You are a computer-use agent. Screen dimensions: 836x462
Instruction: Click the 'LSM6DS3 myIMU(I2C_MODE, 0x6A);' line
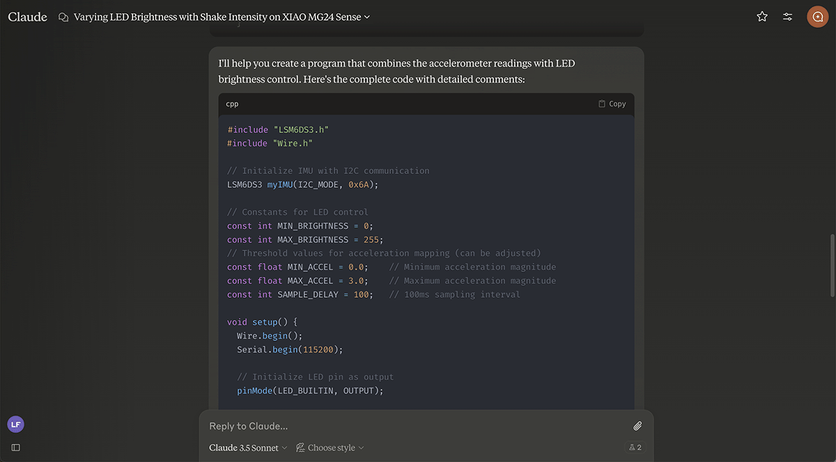click(x=302, y=184)
